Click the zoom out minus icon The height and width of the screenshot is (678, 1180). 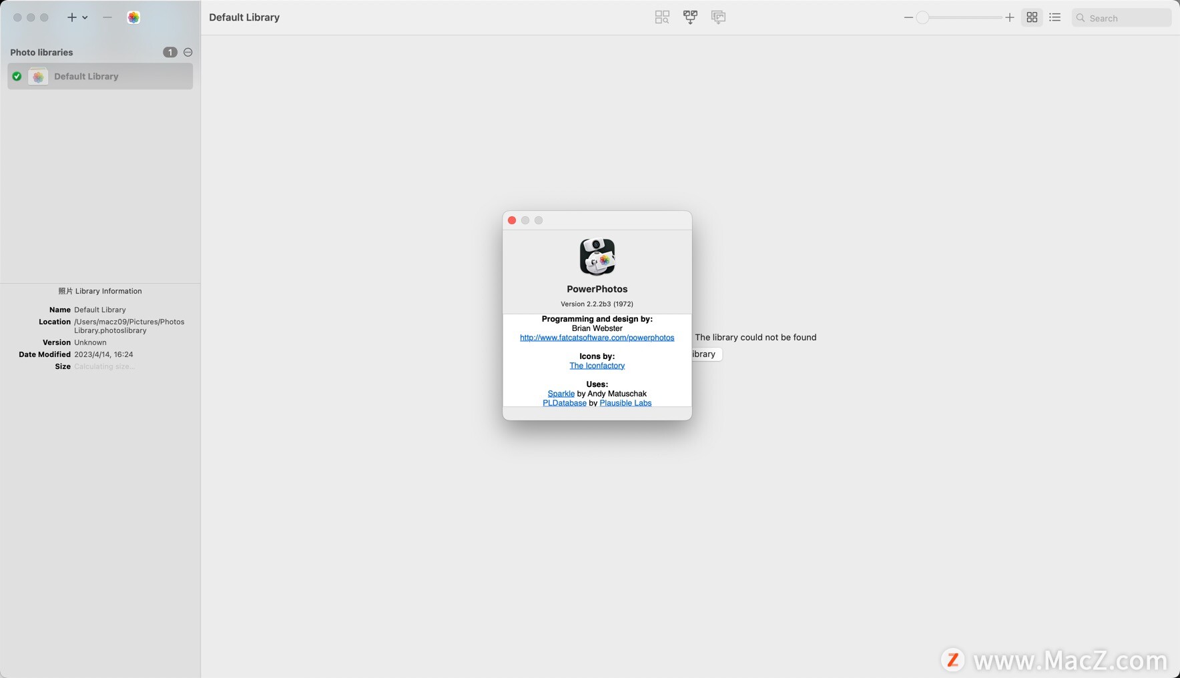pyautogui.click(x=908, y=17)
